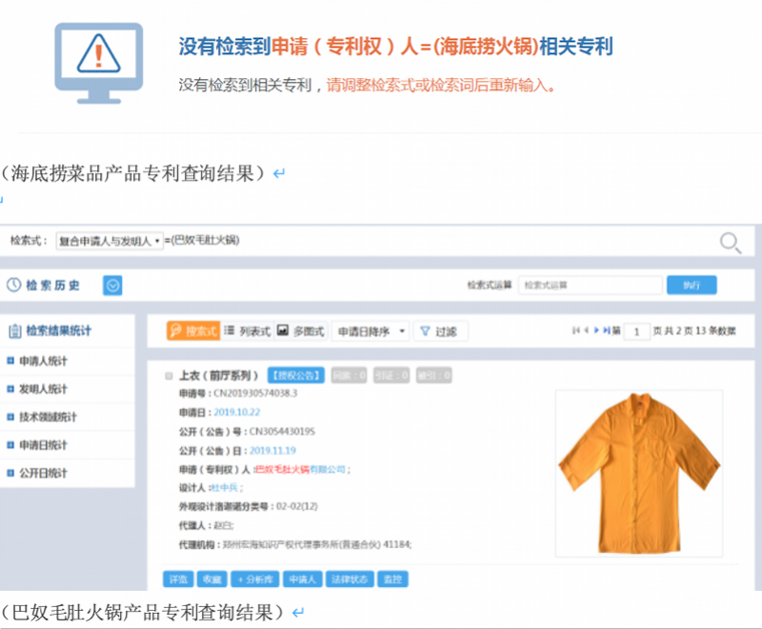Click the + 分析库 button

click(x=255, y=579)
